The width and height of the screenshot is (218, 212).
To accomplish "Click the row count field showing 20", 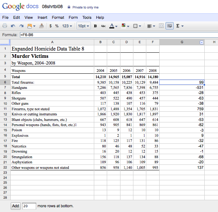I will [x=29, y=206].
